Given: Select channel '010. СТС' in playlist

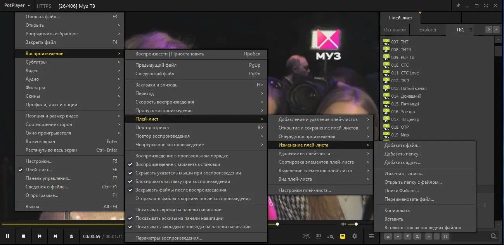Looking at the screenshot, I should pyautogui.click(x=437, y=65).
